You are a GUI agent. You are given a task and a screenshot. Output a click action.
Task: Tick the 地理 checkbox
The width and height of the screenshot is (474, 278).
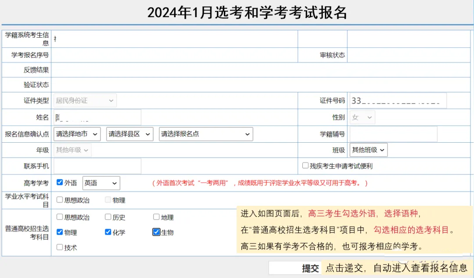point(156,217)
